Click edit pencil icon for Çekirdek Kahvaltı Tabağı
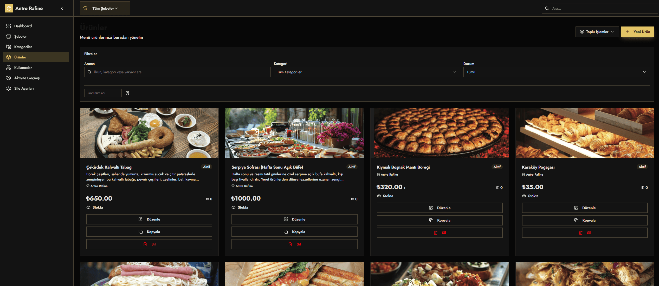Viewport: 659px width, 286px height. [140, 219]
